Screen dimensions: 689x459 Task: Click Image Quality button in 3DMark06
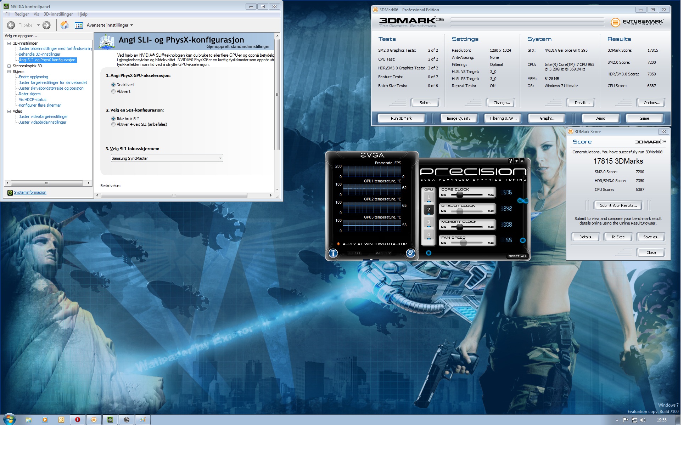pos(460,118)
